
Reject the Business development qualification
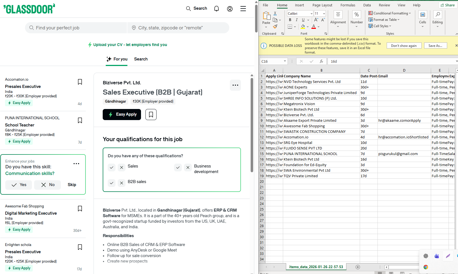(188, 168)
